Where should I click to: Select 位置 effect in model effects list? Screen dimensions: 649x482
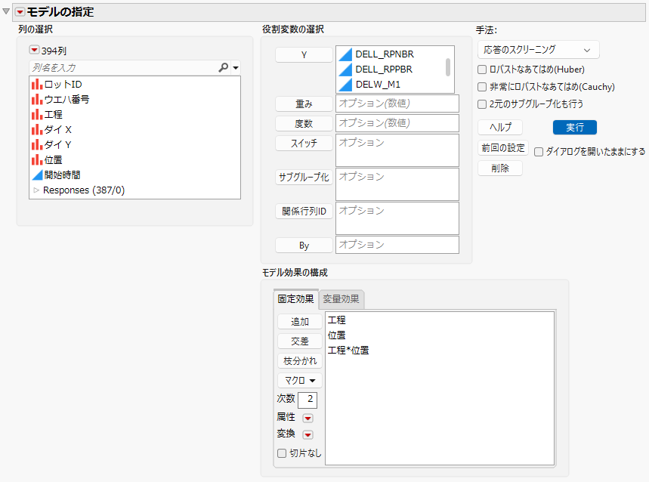336,335
